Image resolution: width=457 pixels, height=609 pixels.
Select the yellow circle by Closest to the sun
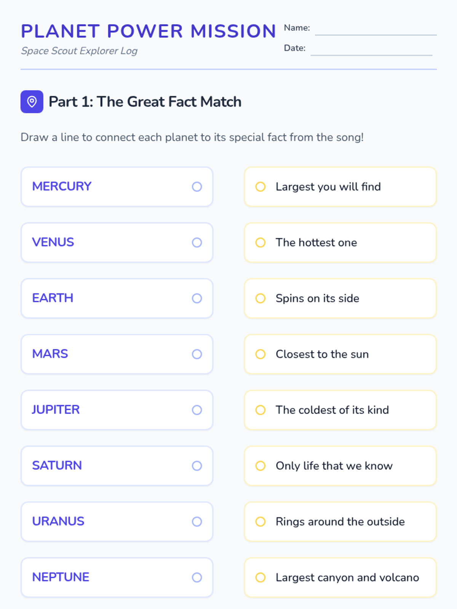tap(260, 354)
